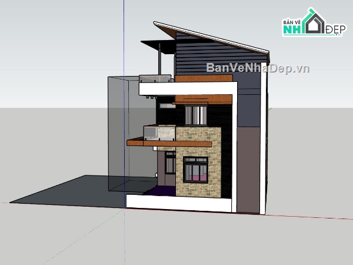Viewport: 353px width, 265px height.
Task: Select the top floor white balcony slab
Action: point(157,89)
